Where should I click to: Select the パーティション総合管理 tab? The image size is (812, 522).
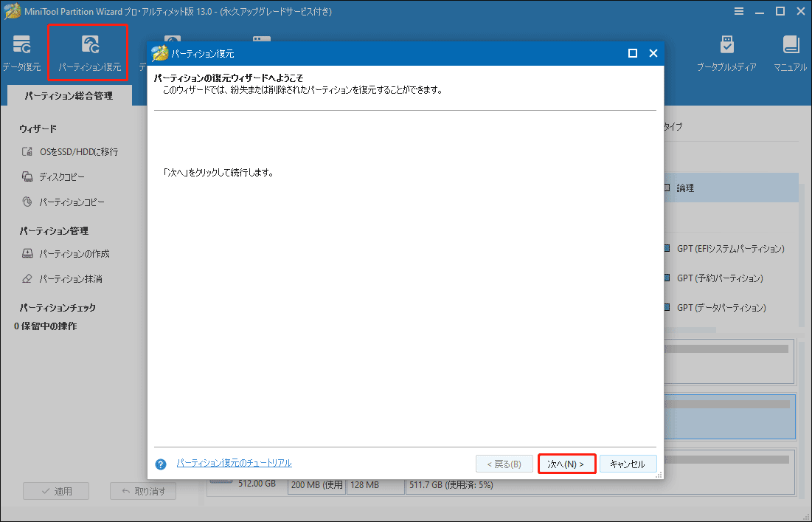pos(69,96)
